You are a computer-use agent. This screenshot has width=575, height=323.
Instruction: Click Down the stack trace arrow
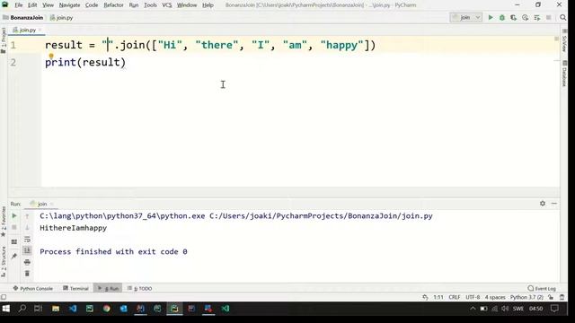pos(27,228)
